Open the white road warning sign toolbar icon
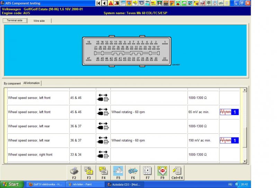This screenshot has width=277, height=188. [214, 3]
